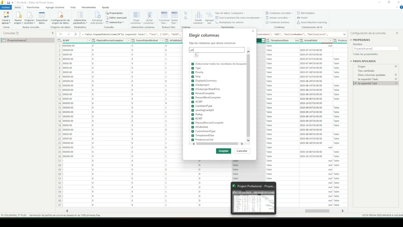
Task: Switch to Herramientas tab
Action: click(89, 7)
